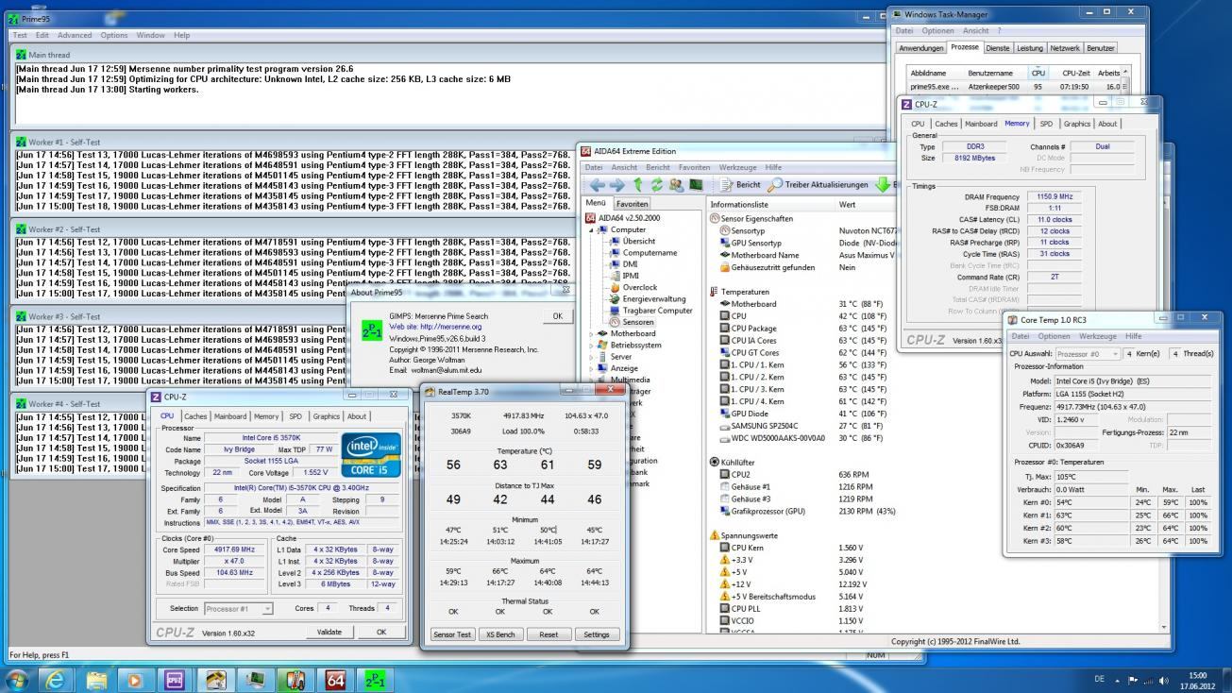This screenshot has height=693, width=1232.
Task: Click the AIDA64 taskbar icon
Action: pyautogui.click(x=335, y=678)
